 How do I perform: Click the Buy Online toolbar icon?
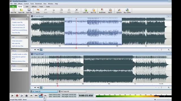click(x=127, y=11)
